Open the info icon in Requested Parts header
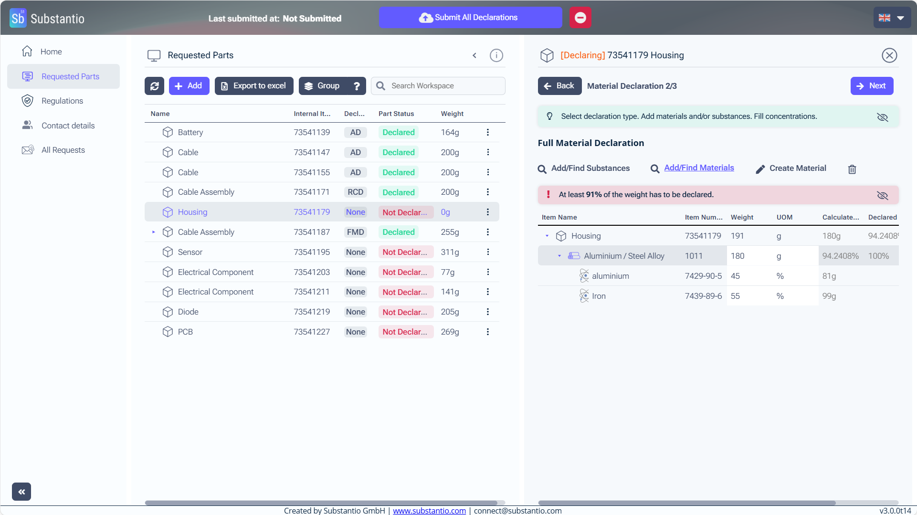This screenshot has height=515, width=917. click(496, 55)
